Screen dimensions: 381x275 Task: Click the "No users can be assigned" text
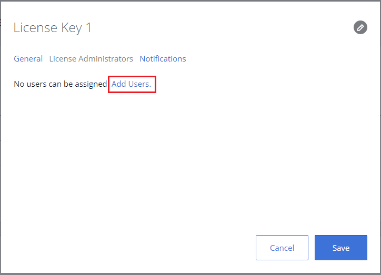pyautogui.click(x=61, y=84)
